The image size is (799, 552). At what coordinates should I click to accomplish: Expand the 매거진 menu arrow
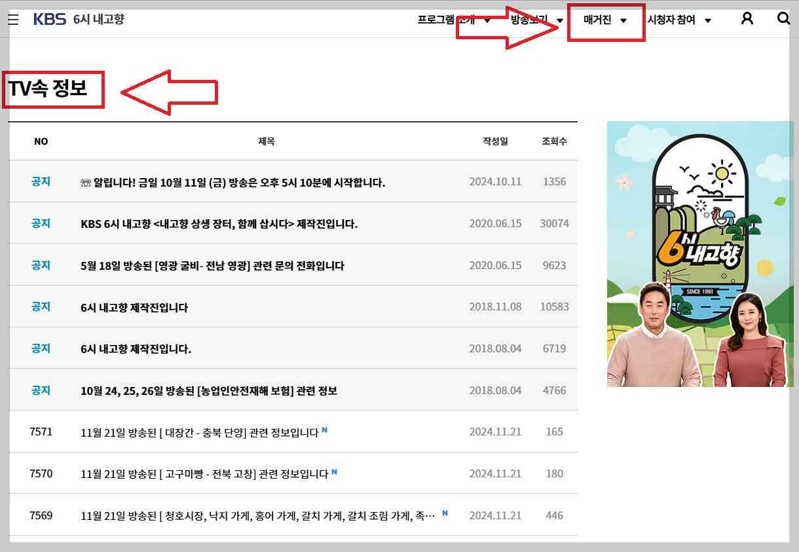click(x=623, y=21)
